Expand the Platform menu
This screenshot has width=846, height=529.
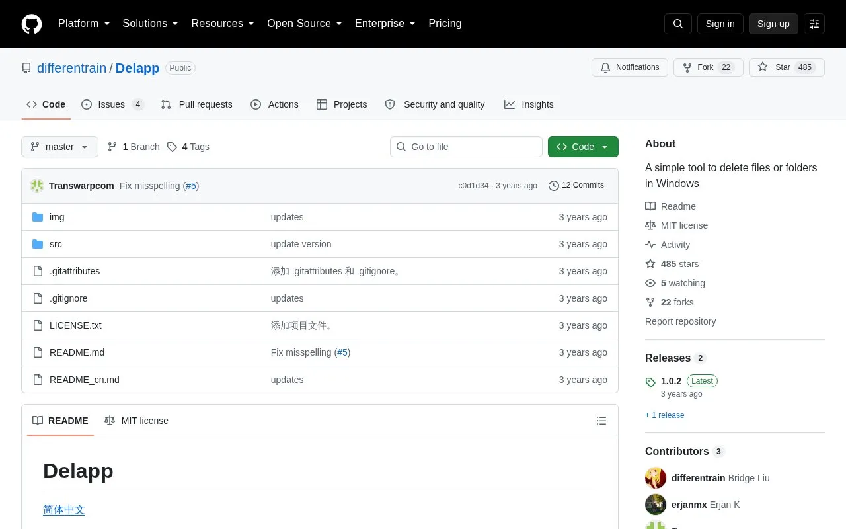[84, 24]
